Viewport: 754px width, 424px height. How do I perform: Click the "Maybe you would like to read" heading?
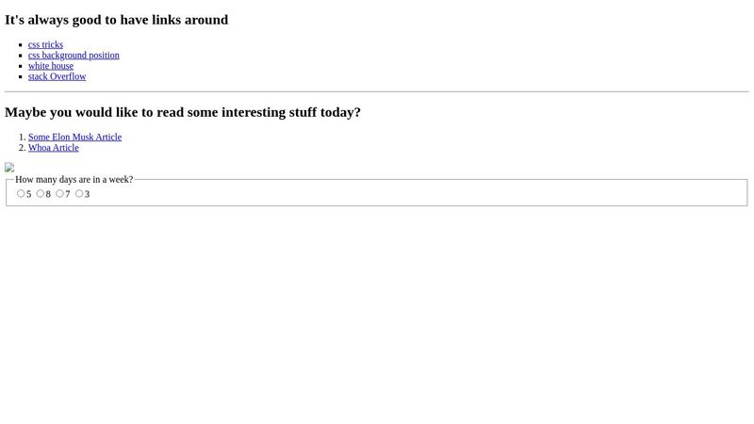pyautogui.click(x=182, y=112)
